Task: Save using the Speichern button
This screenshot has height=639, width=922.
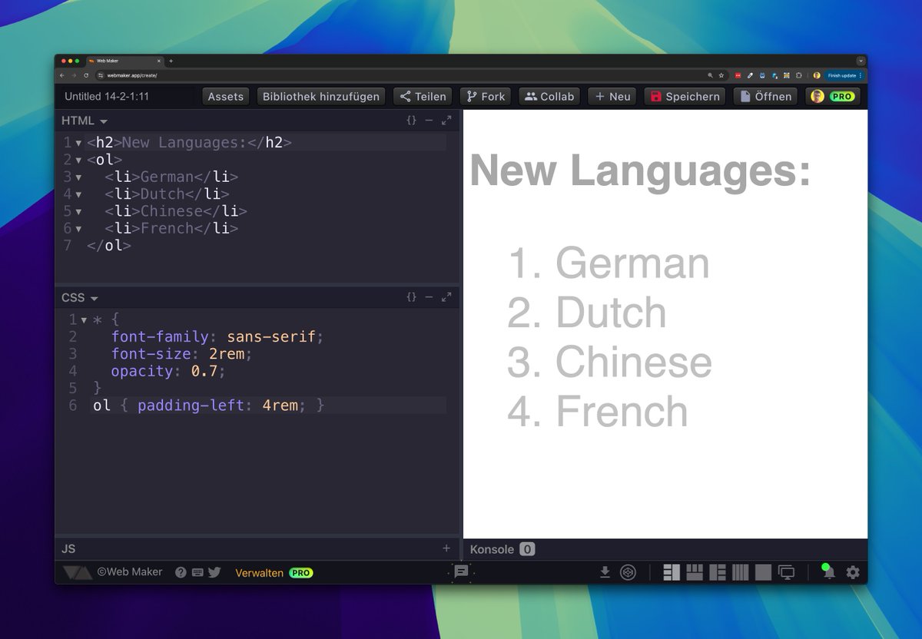Action: pos(685,96)
